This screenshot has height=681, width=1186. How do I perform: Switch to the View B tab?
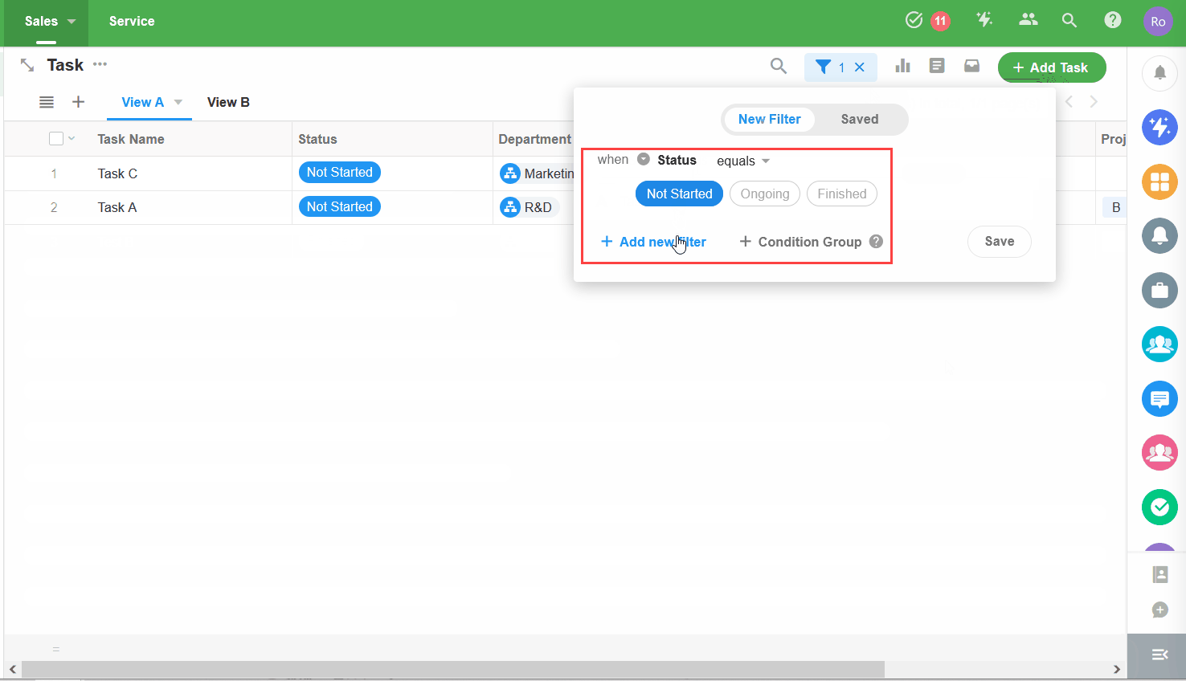[x=228, y=102]
